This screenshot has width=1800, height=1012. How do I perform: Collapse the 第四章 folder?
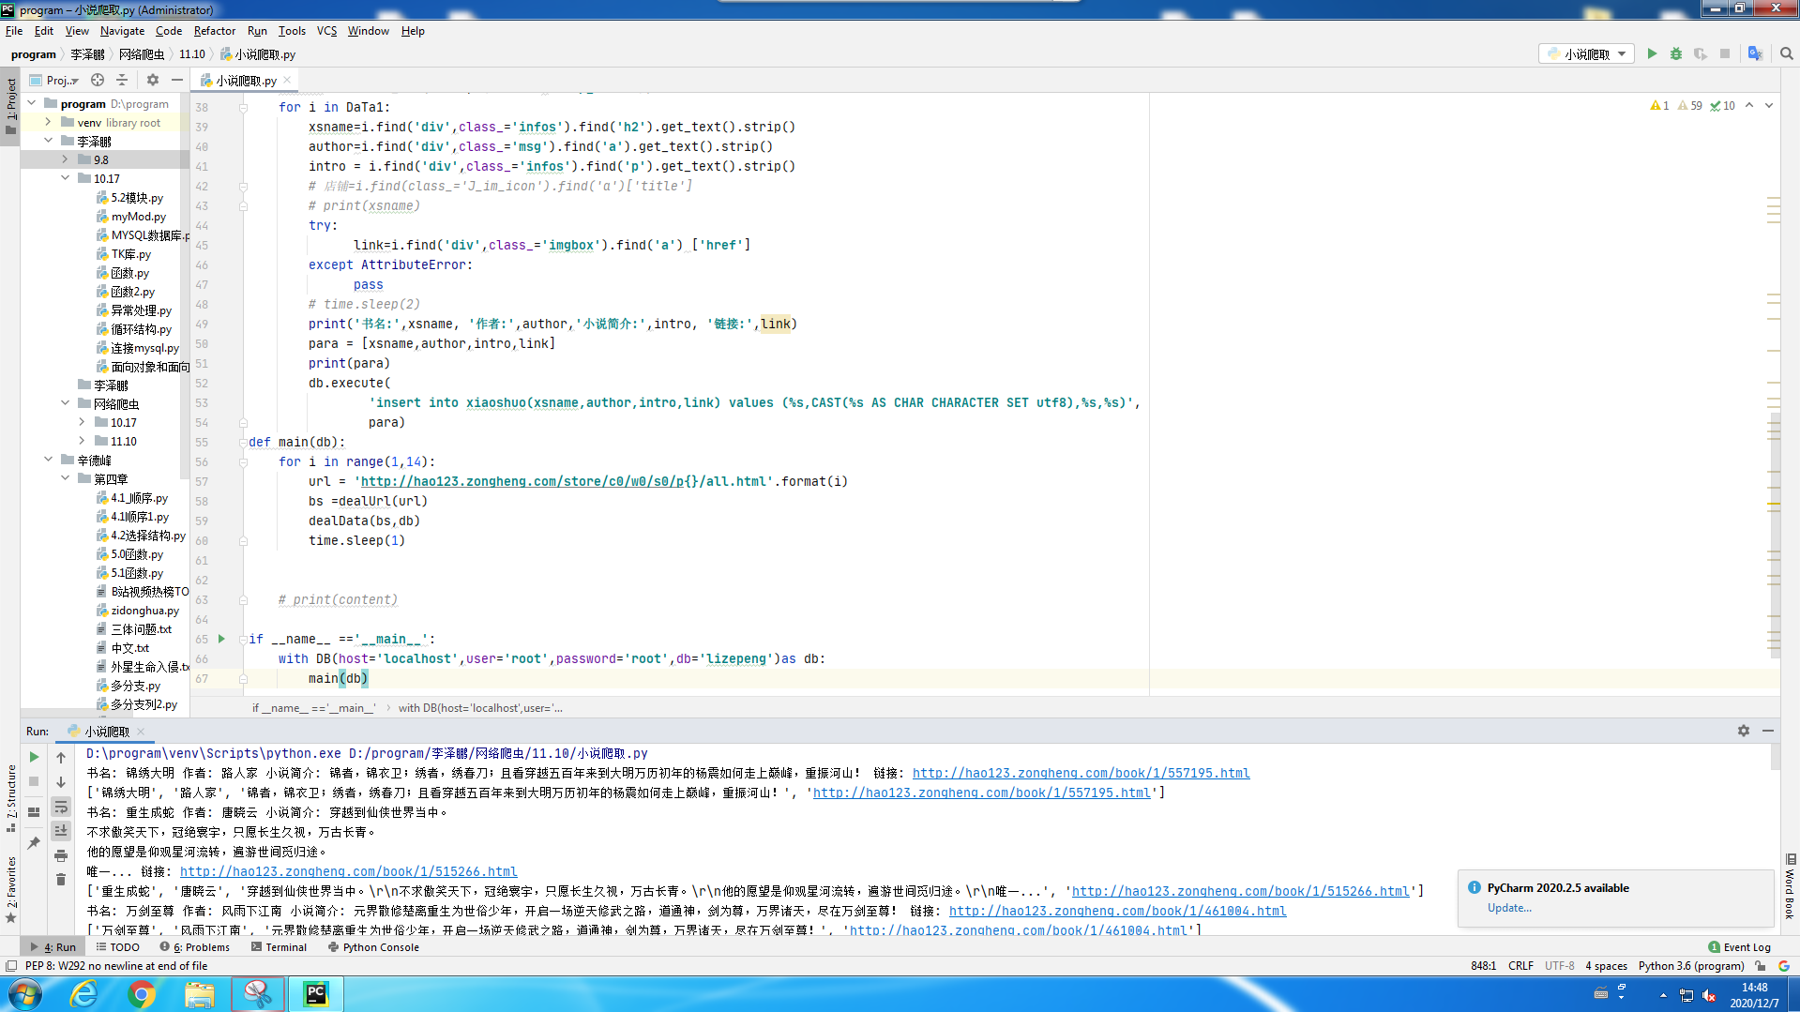(x=66, y=478)
